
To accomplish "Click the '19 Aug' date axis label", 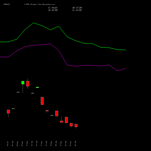I will (x=51, y=144).
